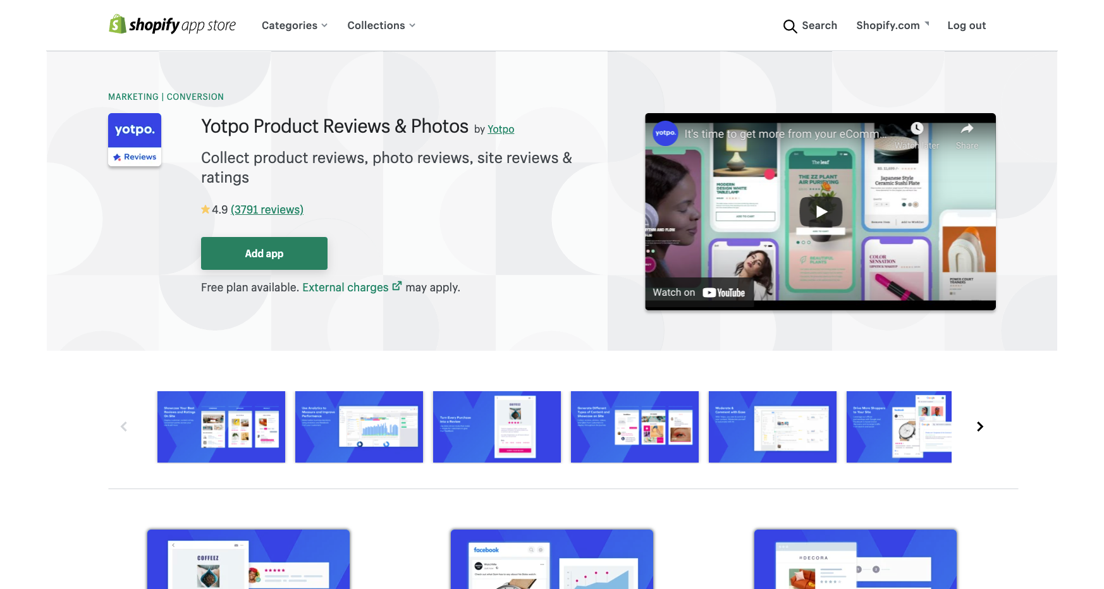The image size is (1104, 589).
Task: Go to the previous screenshots with the left arrow
Action: 124,427
